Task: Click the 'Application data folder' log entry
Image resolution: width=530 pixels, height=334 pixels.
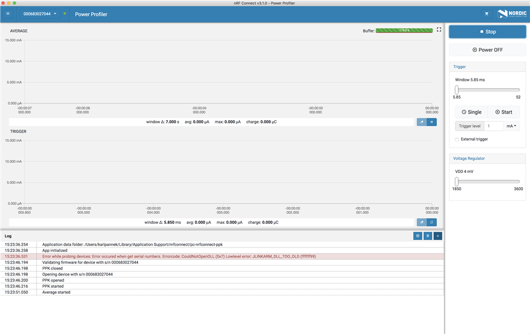Action: click(x=222, y=245)
